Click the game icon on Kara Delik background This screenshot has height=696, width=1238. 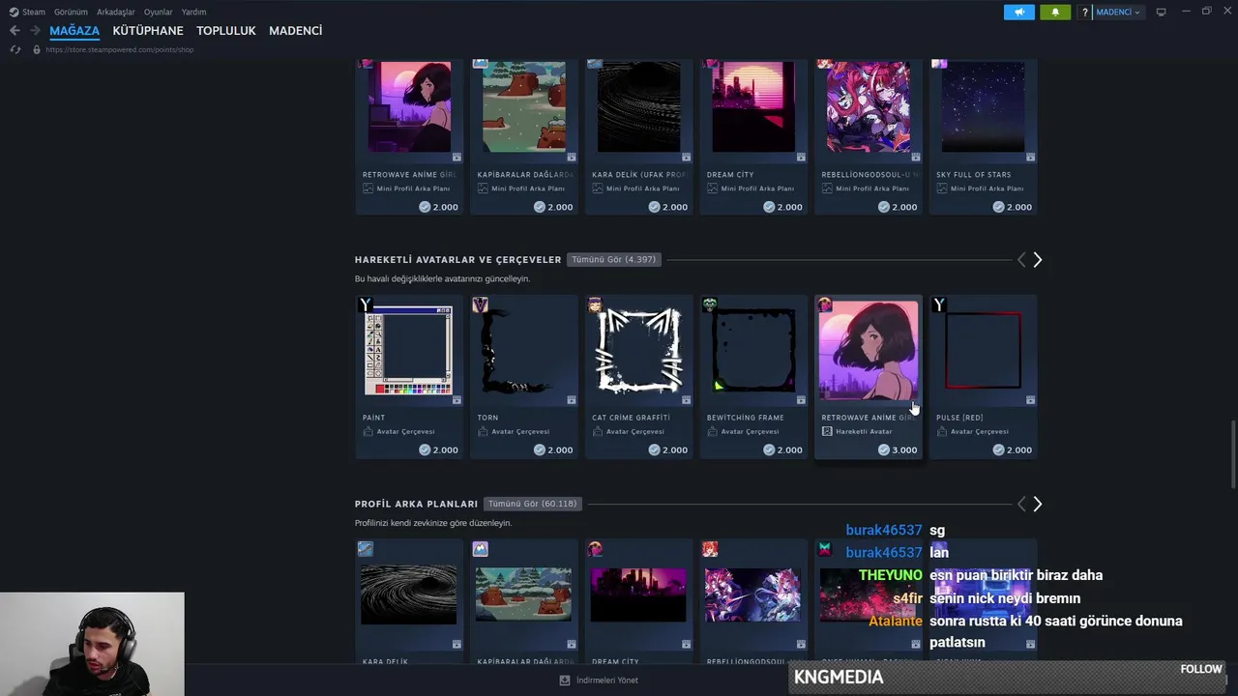click(366, 549)
